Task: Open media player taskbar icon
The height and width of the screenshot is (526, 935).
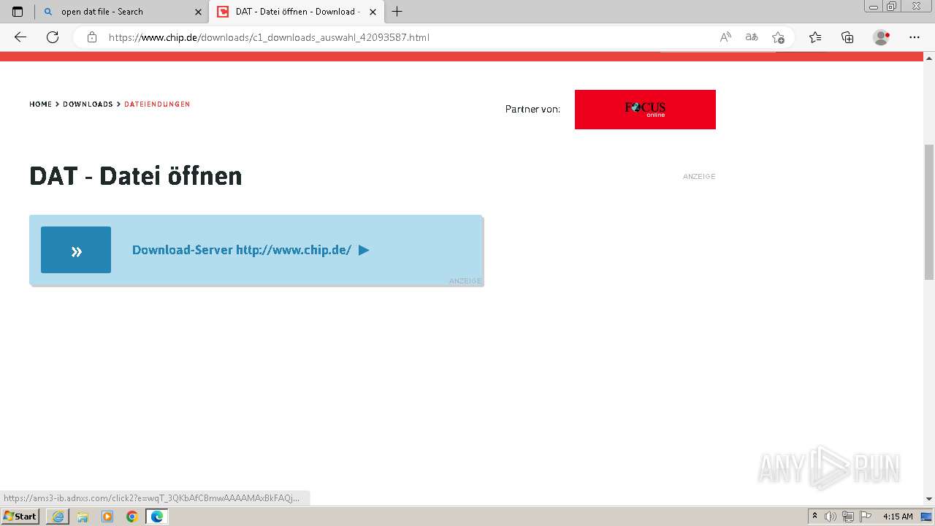Action: pyautogui.click(x=107, y=517)
